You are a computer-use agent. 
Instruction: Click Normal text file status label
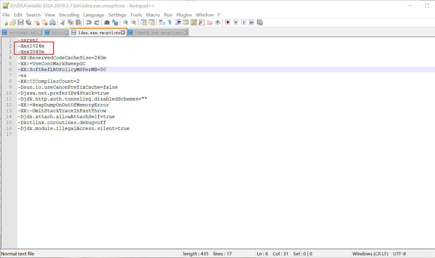(18, 254)
